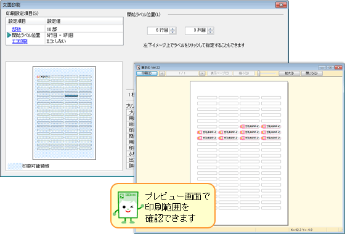The image size is (345, 234).
Task: Click the X=42.3 Y=-4.9 status bar readout
Action: point(301,230)
